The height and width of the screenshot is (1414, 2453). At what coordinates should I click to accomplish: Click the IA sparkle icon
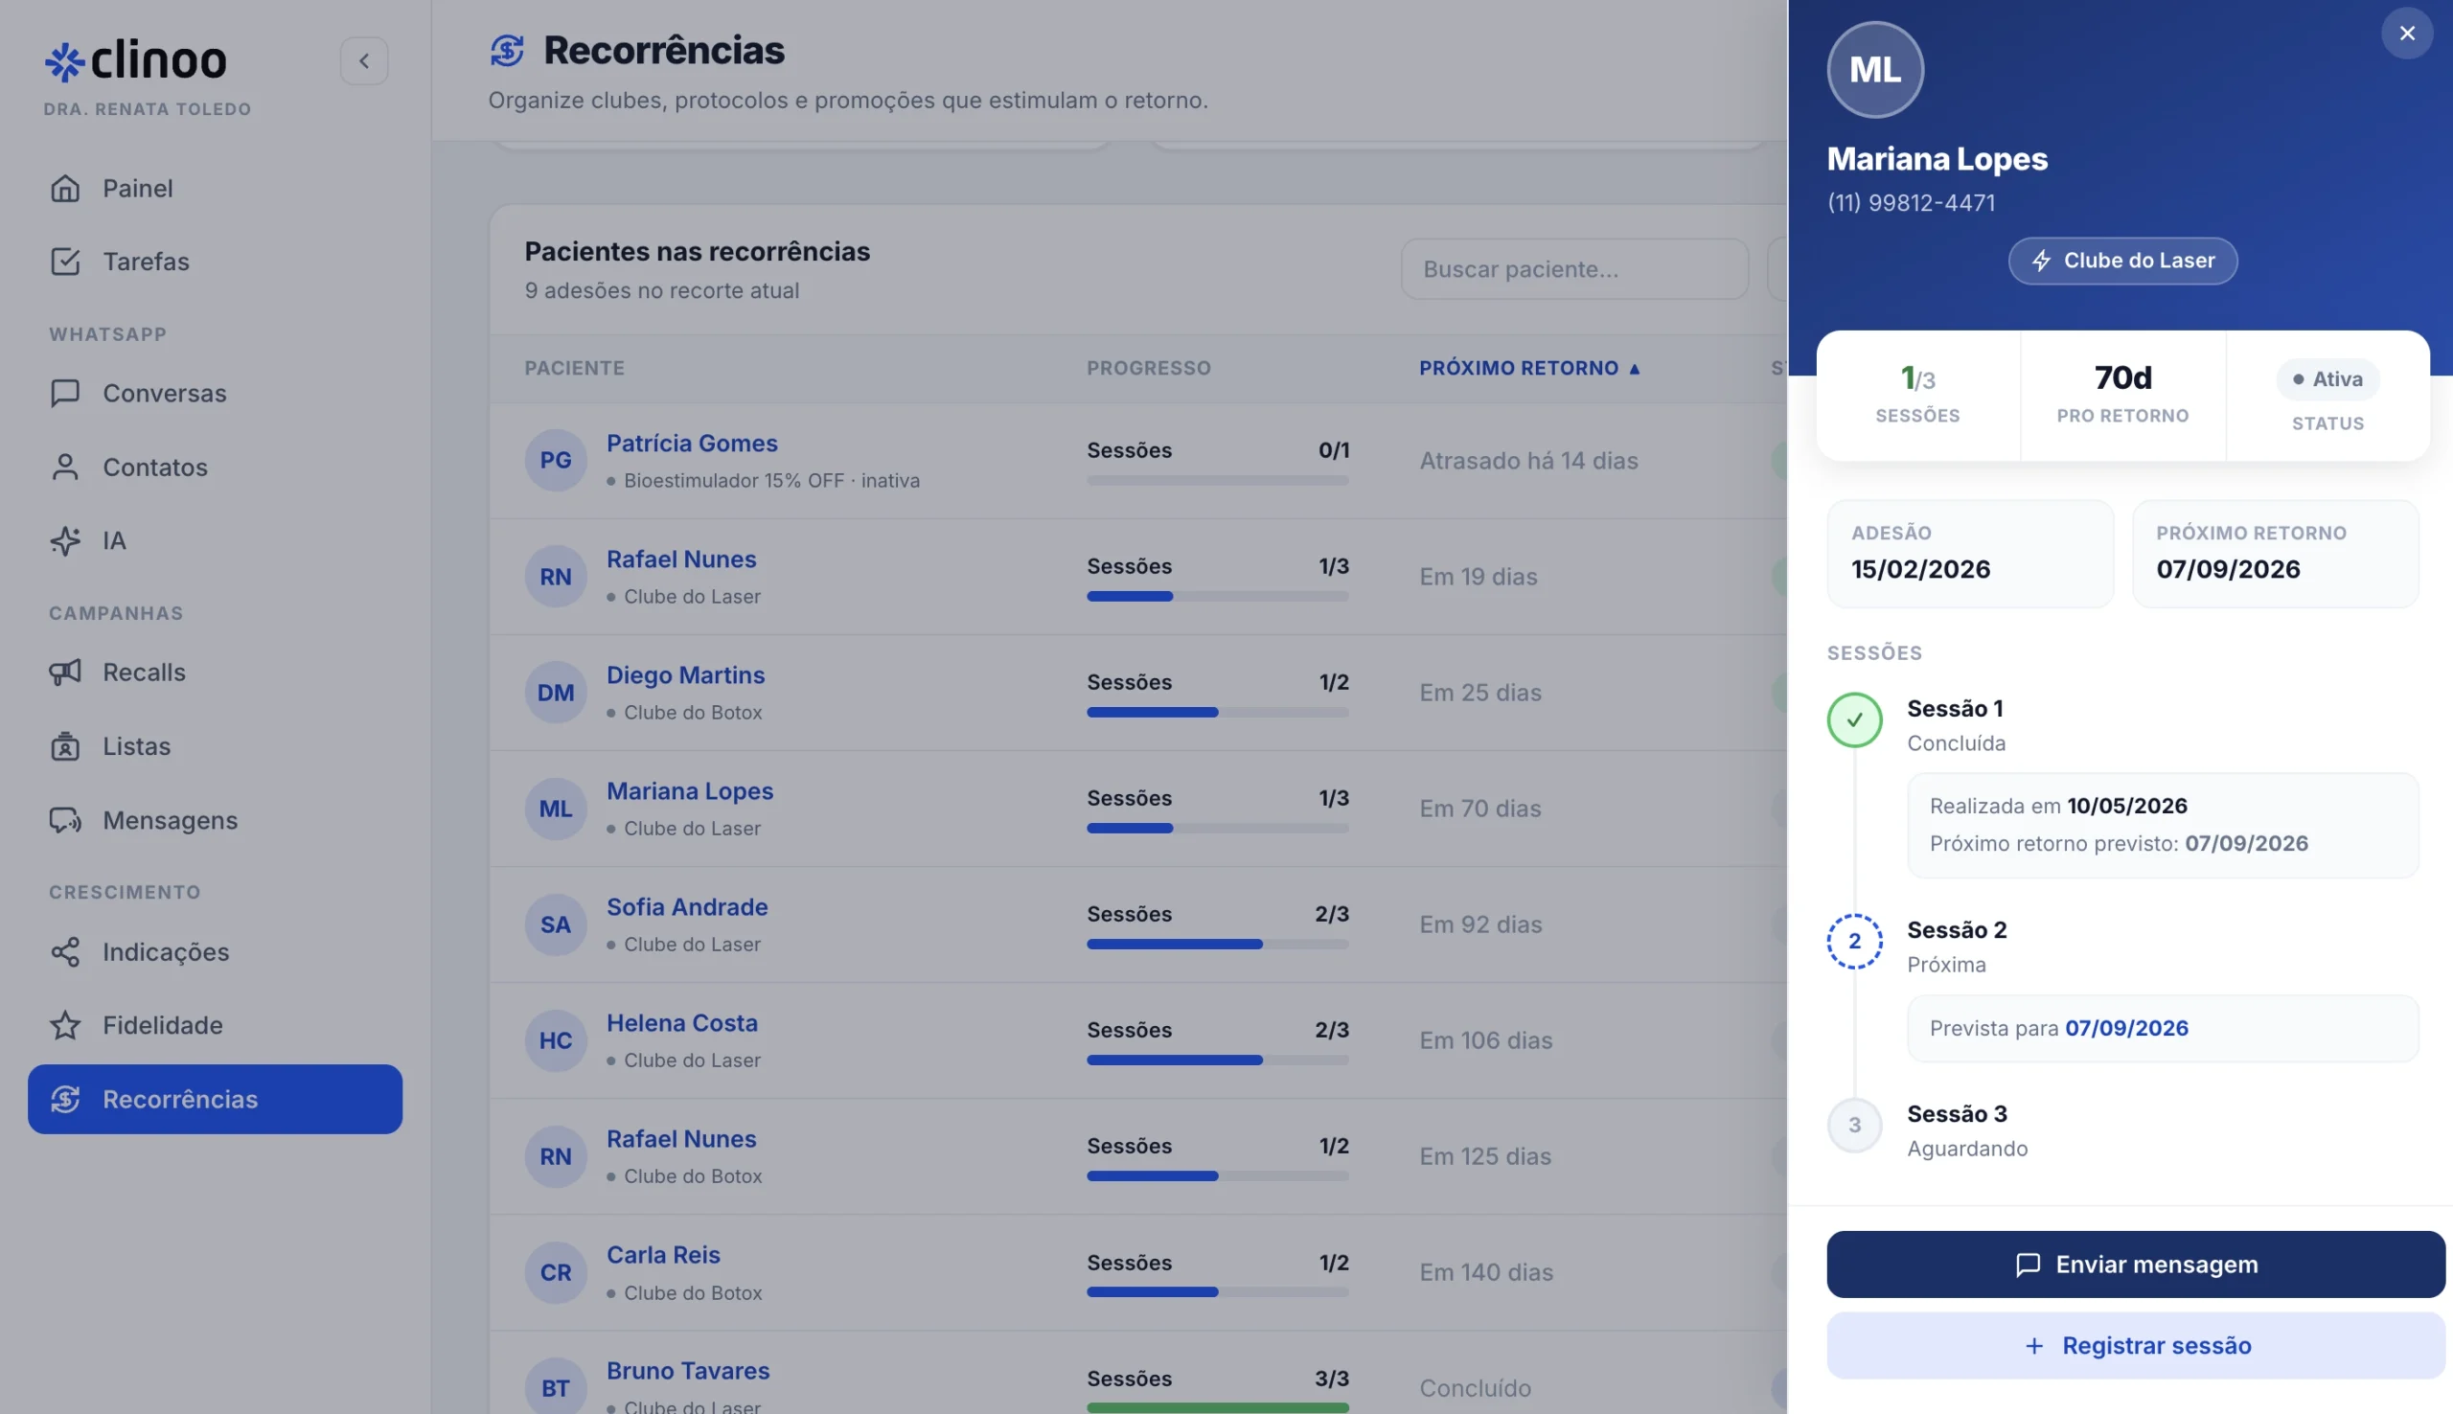pos(65,541)
